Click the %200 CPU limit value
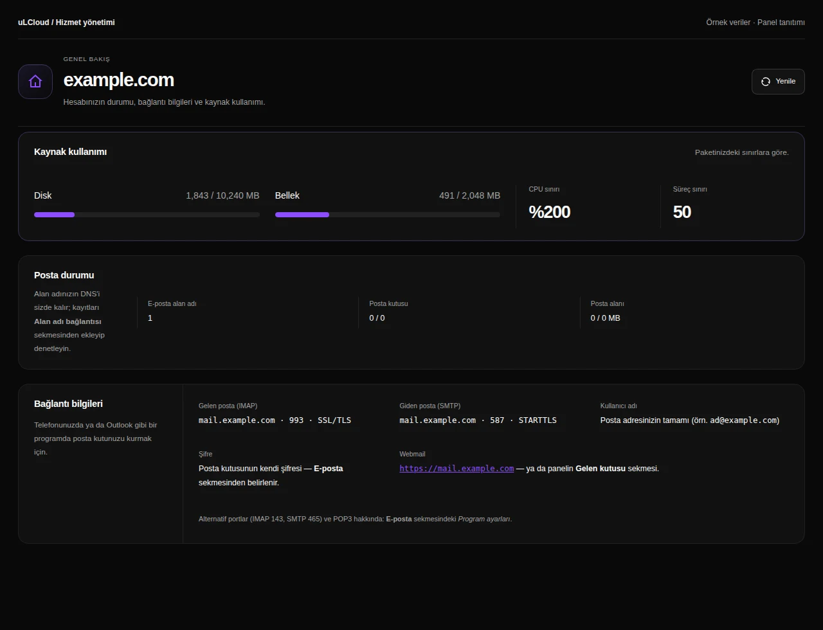 (549, 212)
